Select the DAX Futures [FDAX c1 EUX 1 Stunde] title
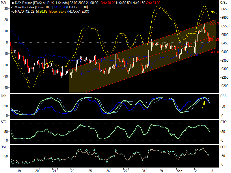 42,3
